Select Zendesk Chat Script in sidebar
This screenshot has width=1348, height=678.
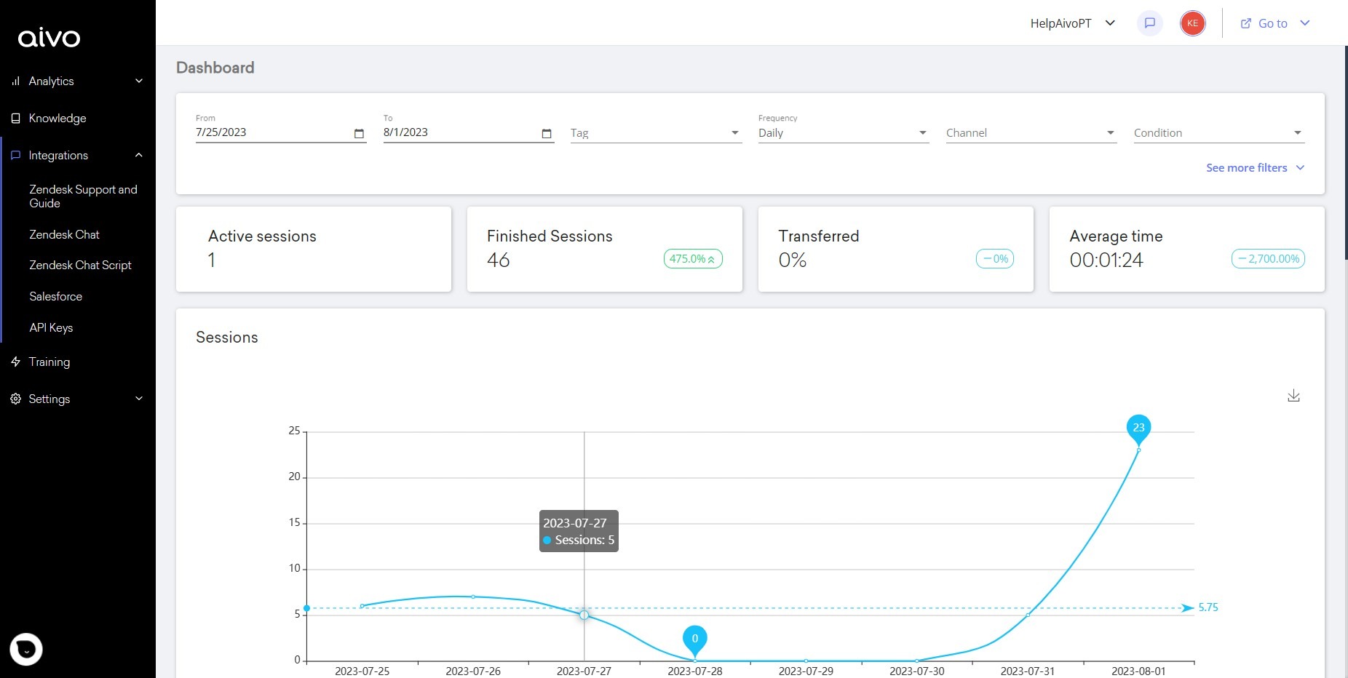coord(80,265)
